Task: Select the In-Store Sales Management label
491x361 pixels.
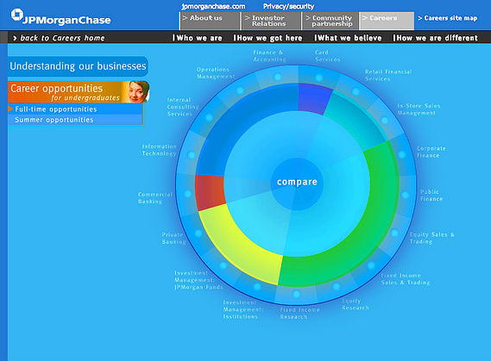Action: pos(419,109)
